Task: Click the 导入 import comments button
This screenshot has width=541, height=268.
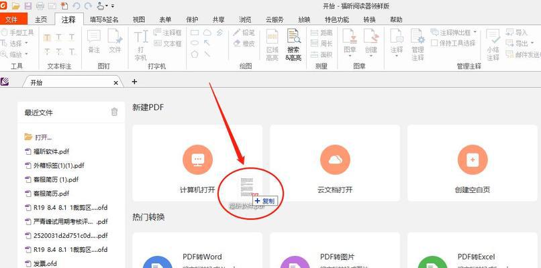Action: tap(517, 32)
